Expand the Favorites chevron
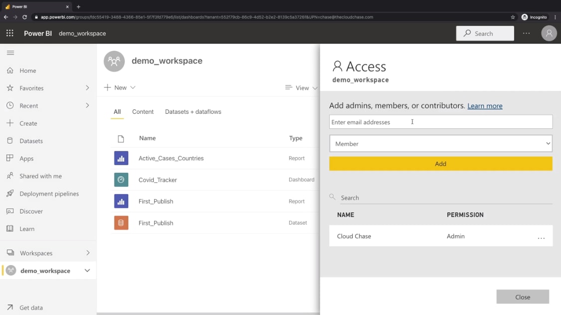The width and height of the screenshot is (561, 315). coord(87,88)
